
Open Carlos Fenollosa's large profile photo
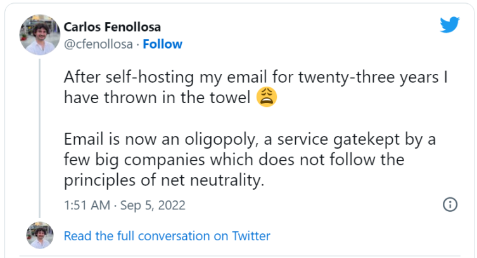click(39, 34)
